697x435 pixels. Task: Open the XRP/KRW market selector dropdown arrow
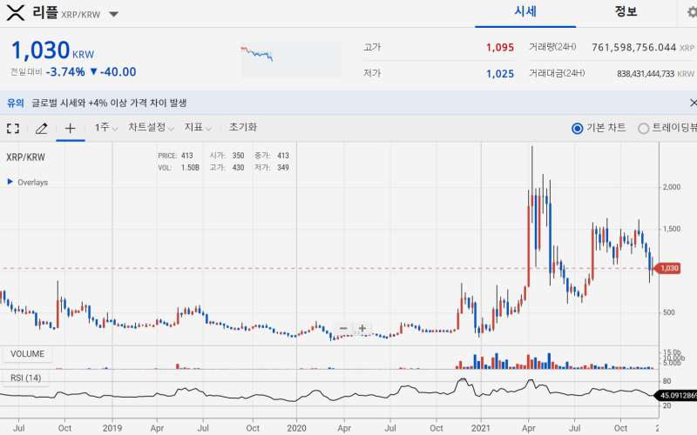(x=114, y=14)
